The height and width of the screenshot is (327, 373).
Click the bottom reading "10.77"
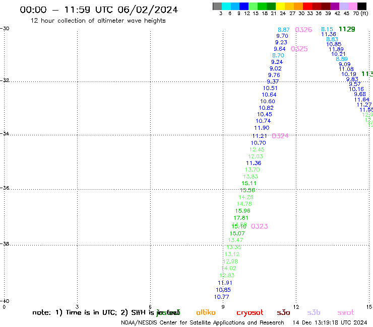[x=221, y=297]
